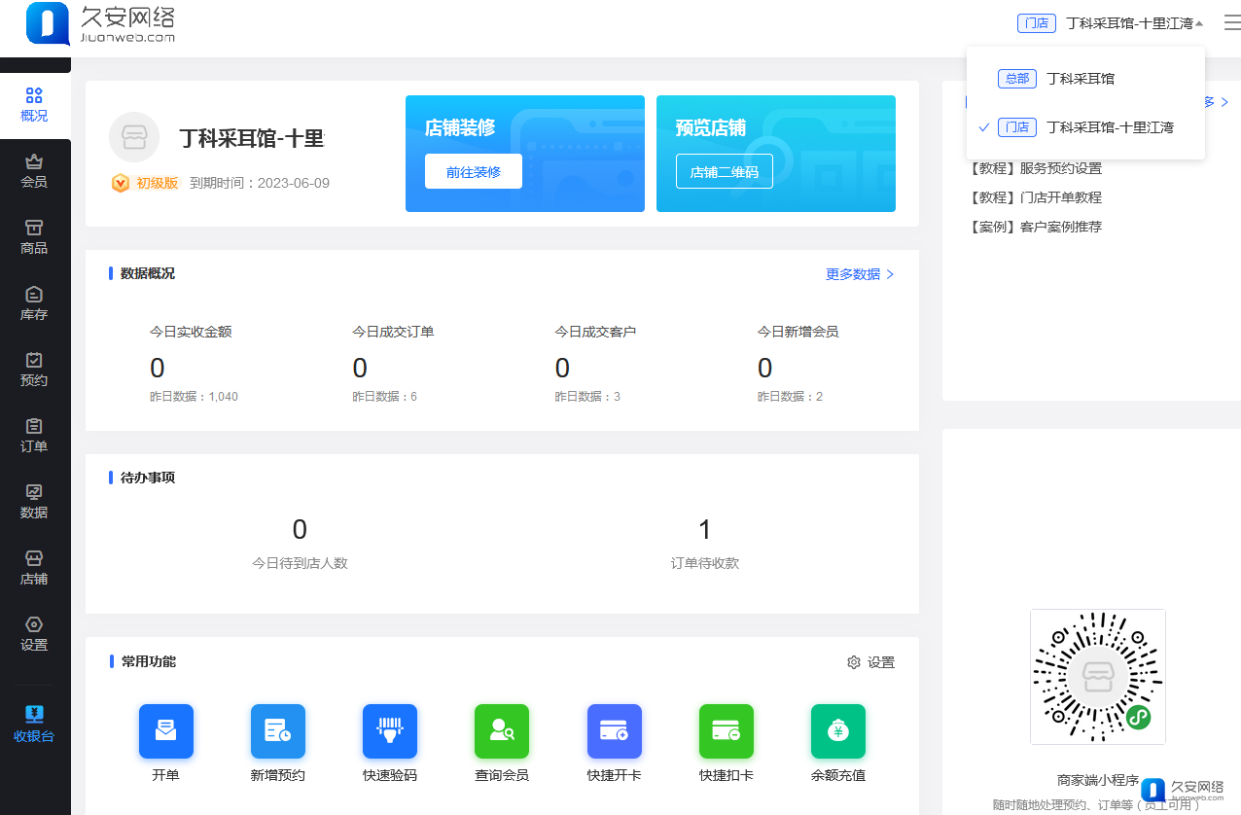Open the 【案例】客户案例推荐 link
This screenshot has height=815, width=1241.
tap(1034, 227)
